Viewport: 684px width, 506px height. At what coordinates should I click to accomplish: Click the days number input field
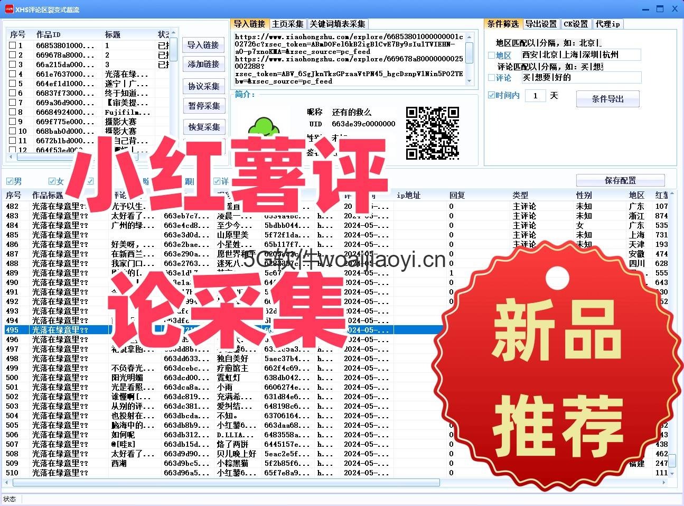click(536, 96)
